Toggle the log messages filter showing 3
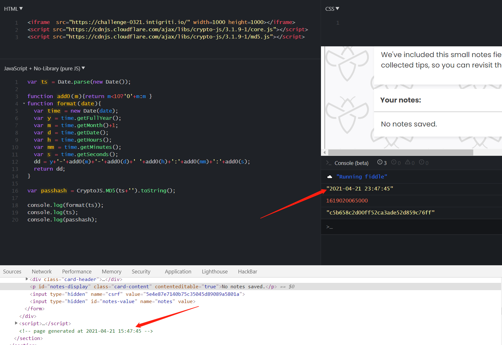This screenshot has width=502, height=345. [382, 163]
